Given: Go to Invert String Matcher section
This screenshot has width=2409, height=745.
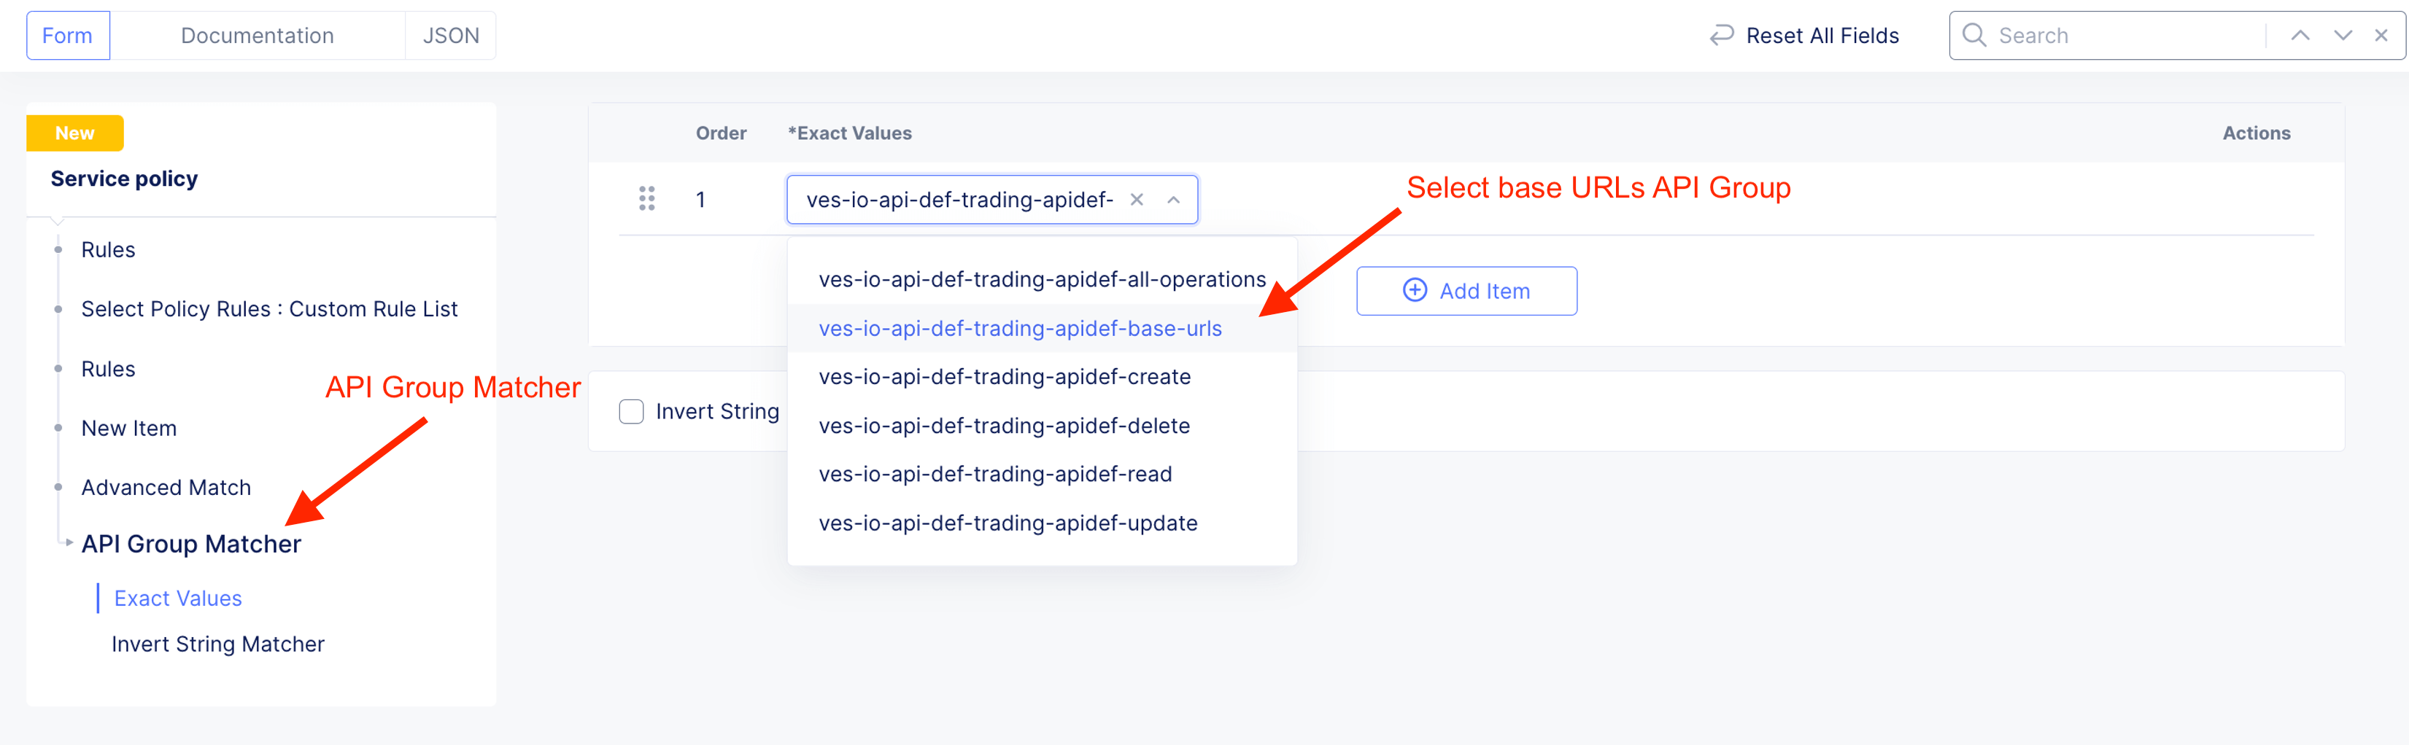Looking at the screenshot, I should click(x=218, y=644).
